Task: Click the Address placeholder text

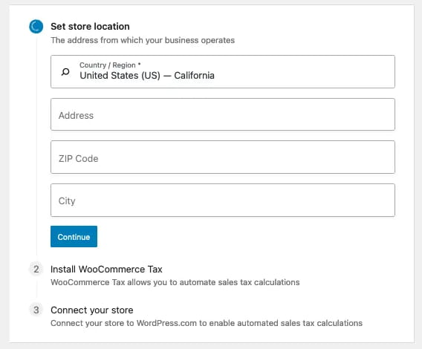Action: click(76, 115)
